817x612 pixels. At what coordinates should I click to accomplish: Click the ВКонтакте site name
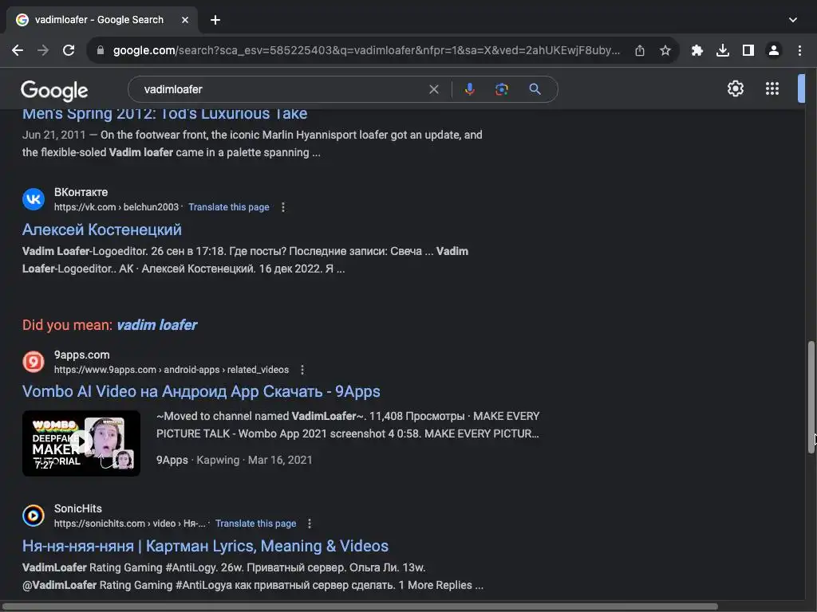81,193
